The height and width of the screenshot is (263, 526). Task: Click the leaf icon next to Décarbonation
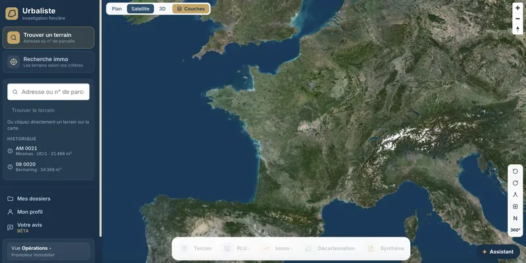[x=308, y=249]
